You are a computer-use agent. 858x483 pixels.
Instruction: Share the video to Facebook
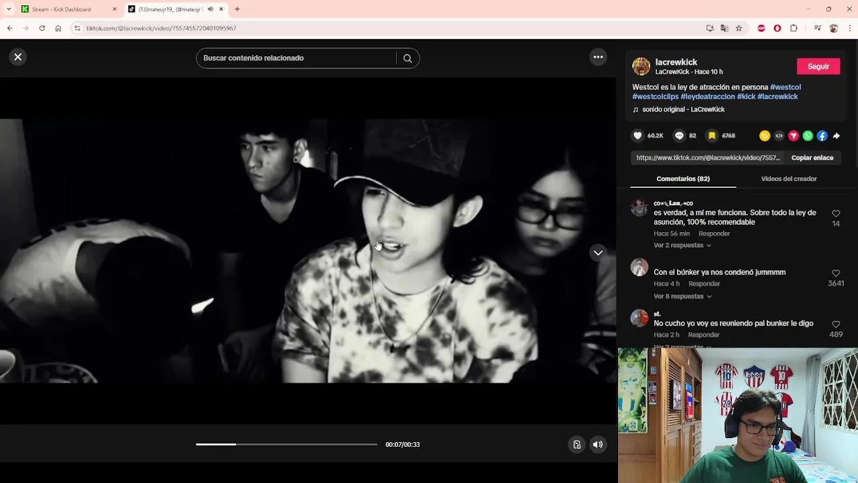[x=822, y=136]
